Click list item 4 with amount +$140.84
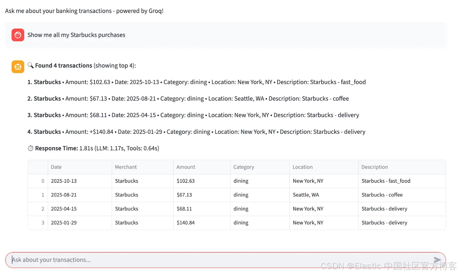Image resolution: width=458 pixels, height=274 pixels. 196,132
